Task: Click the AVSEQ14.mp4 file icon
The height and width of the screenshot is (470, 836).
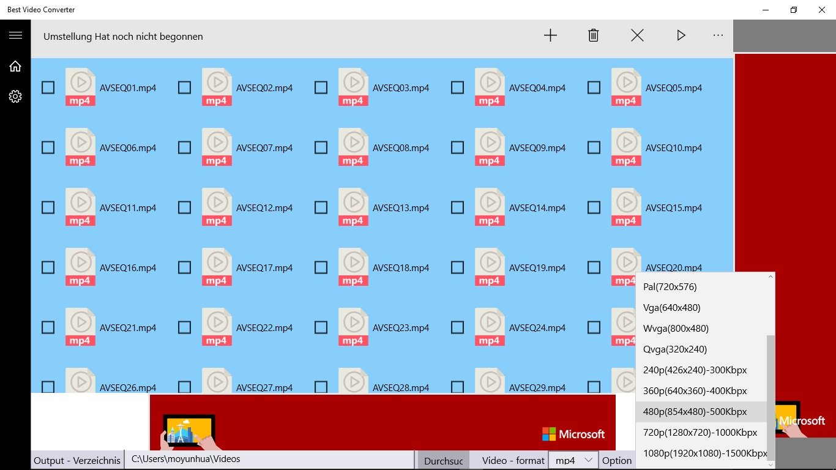Action: pos(490,207)
